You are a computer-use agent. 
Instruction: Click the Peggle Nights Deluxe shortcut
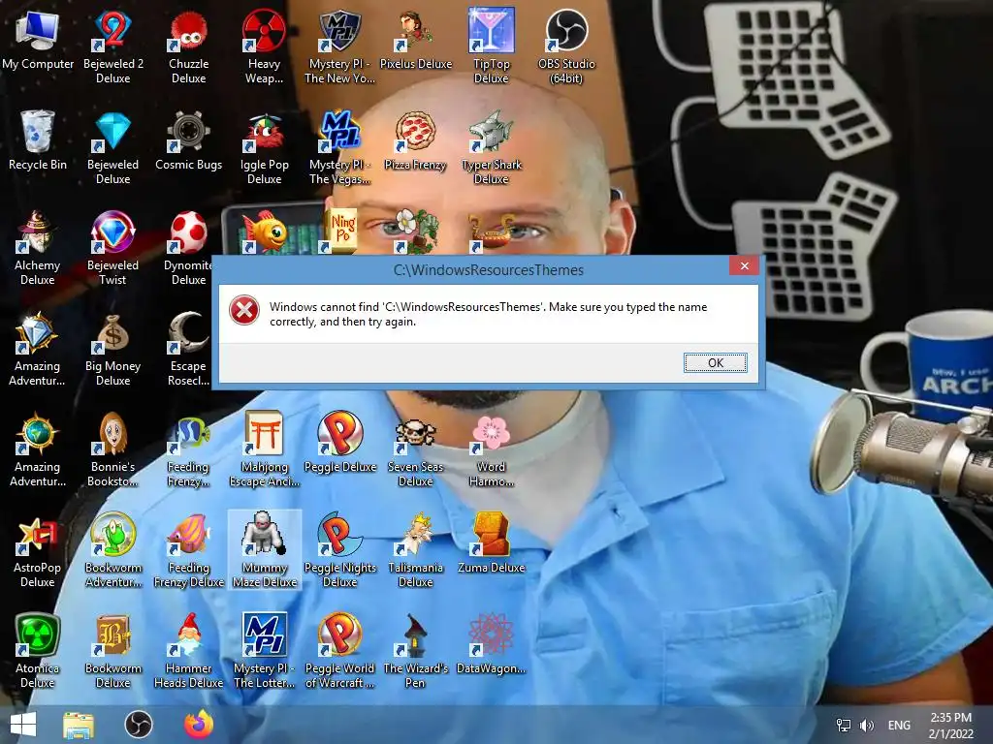click(x=340, y=550)
